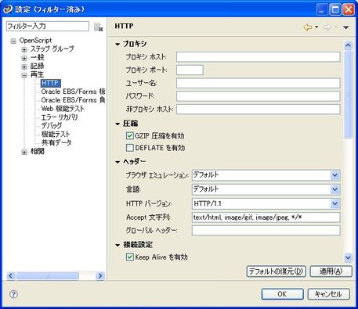Click the back navigation arrow icon
Viewport: 358px width, 309px height.
[x=308, y=27]
